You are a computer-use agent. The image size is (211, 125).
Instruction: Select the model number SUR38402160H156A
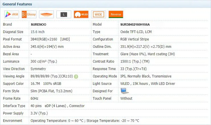[x=135, y=24]
